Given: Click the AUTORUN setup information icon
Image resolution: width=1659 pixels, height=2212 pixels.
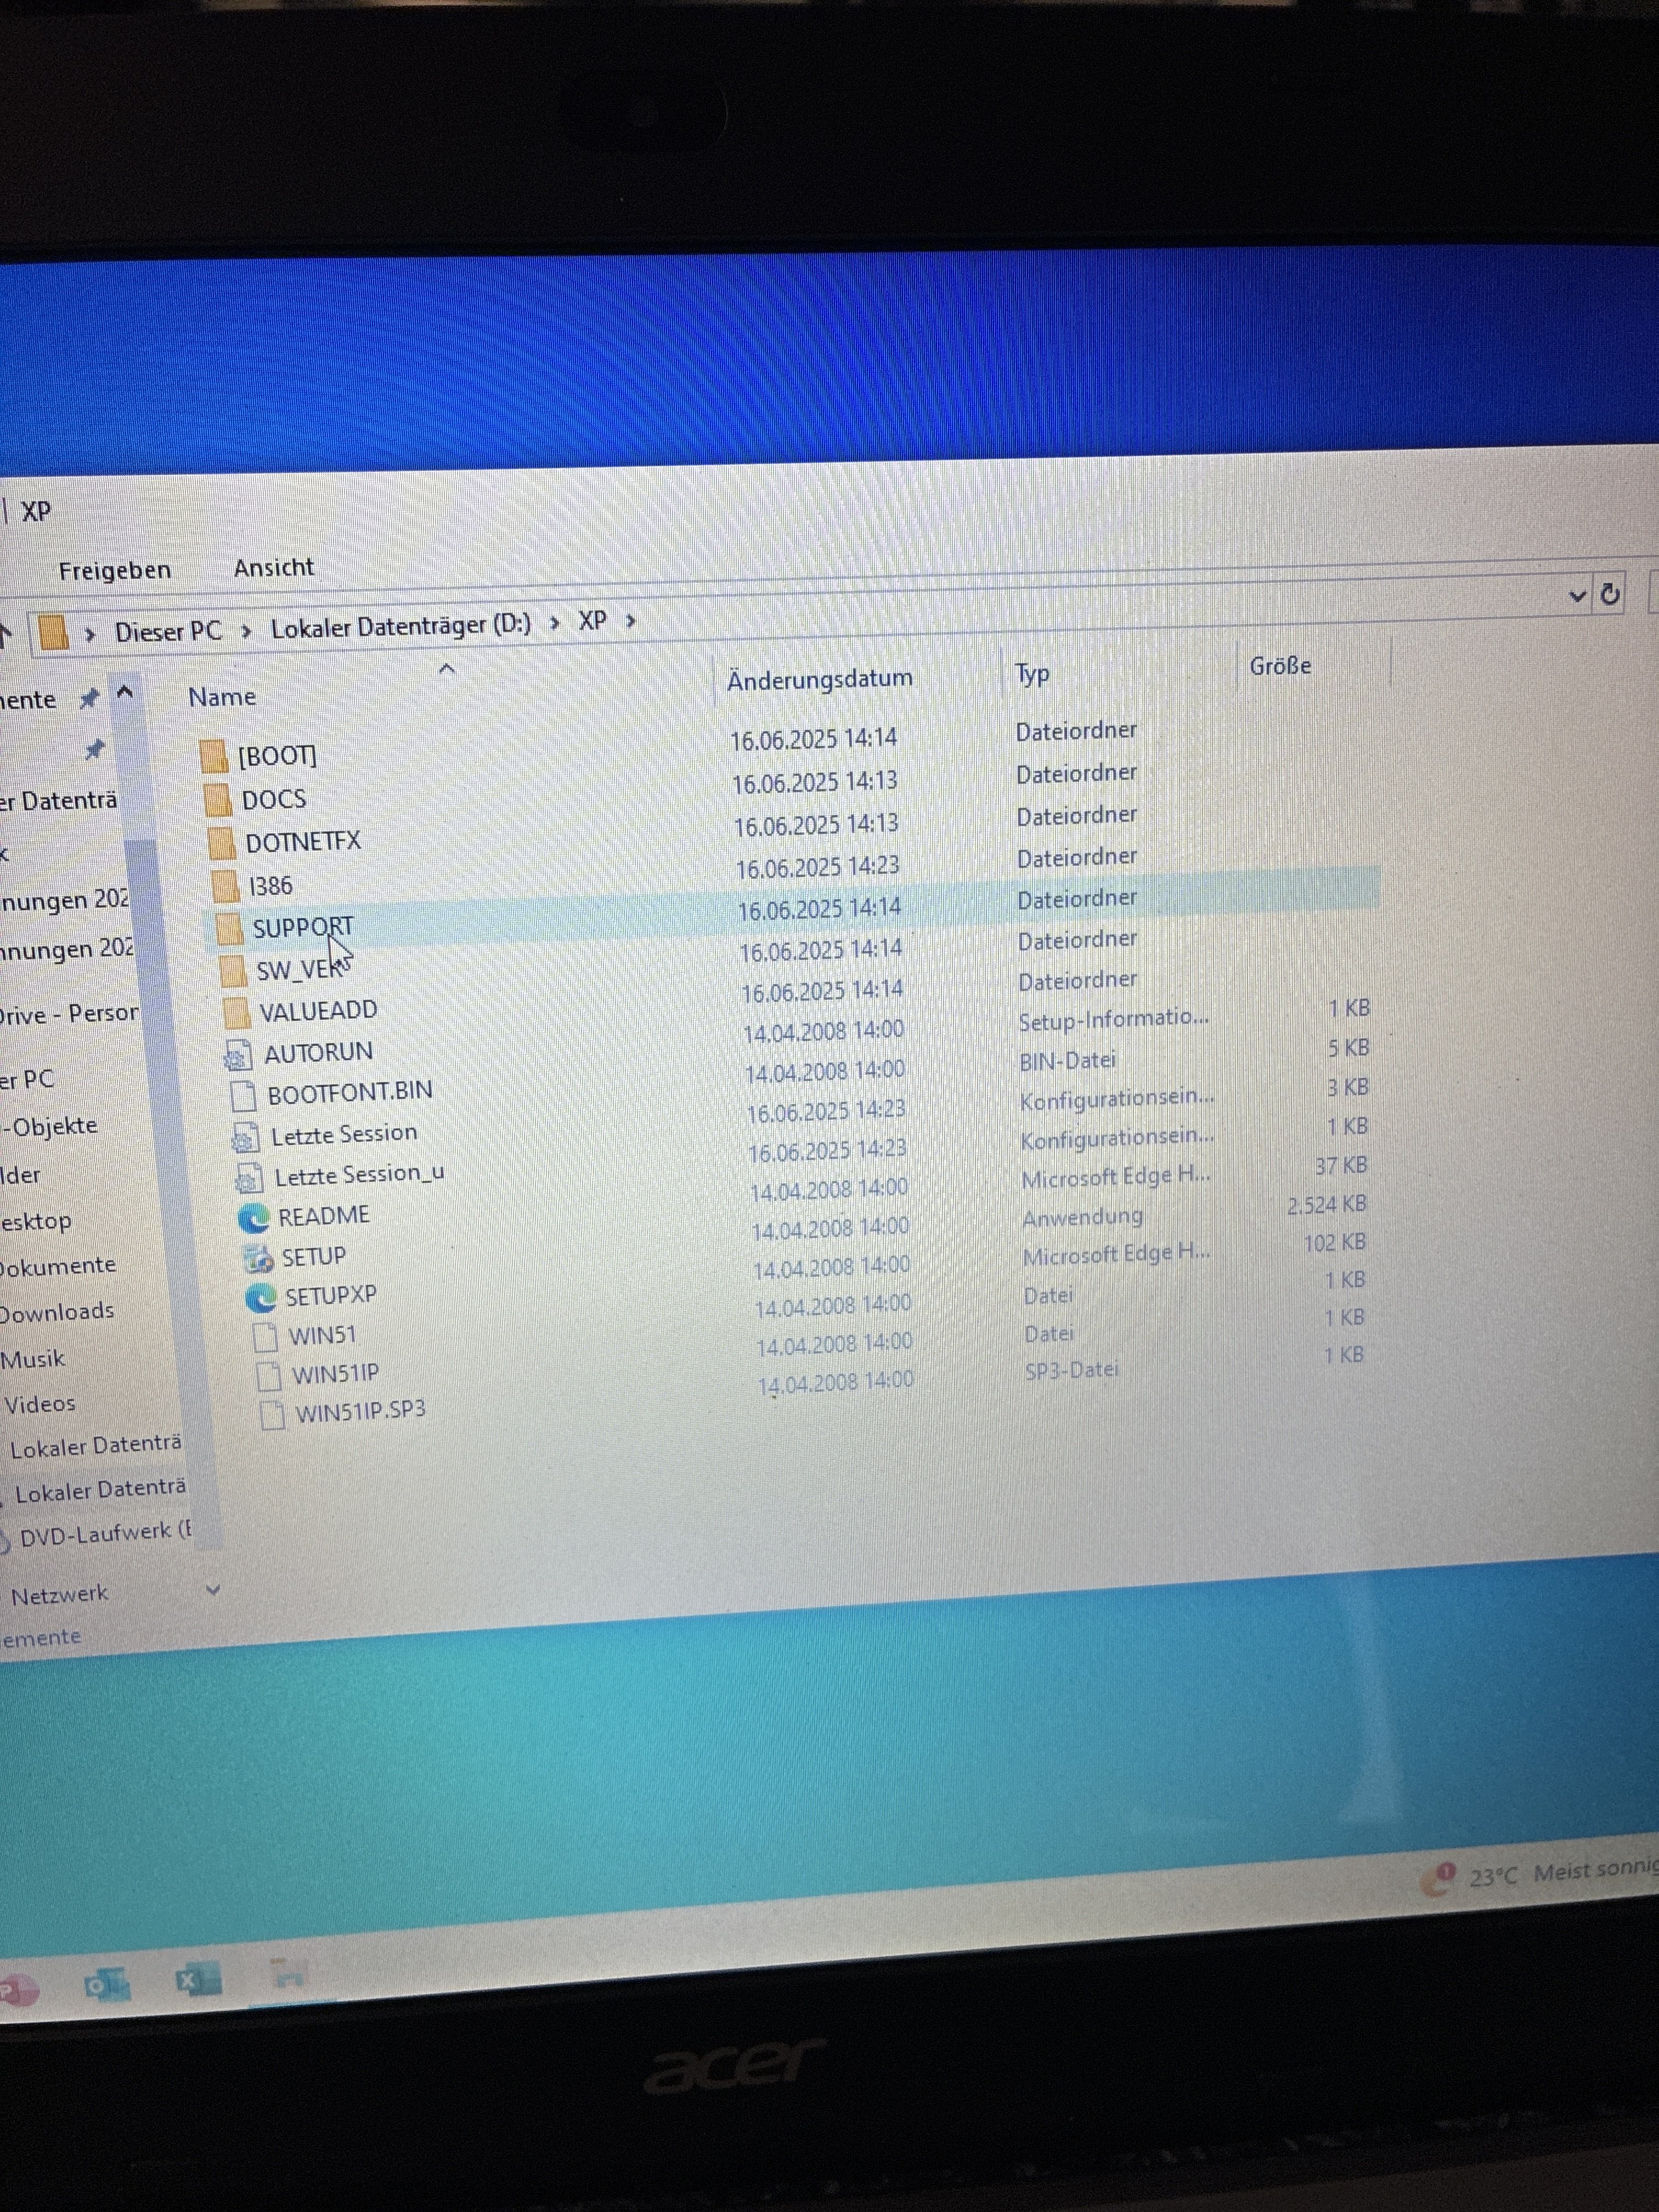Looking at the screenshot, I should (237, 1055).
